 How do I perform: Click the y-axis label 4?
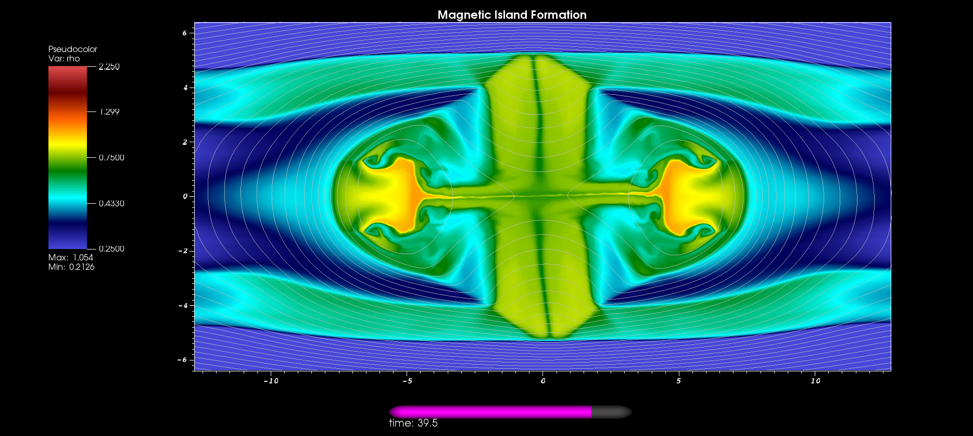point(185,88)
